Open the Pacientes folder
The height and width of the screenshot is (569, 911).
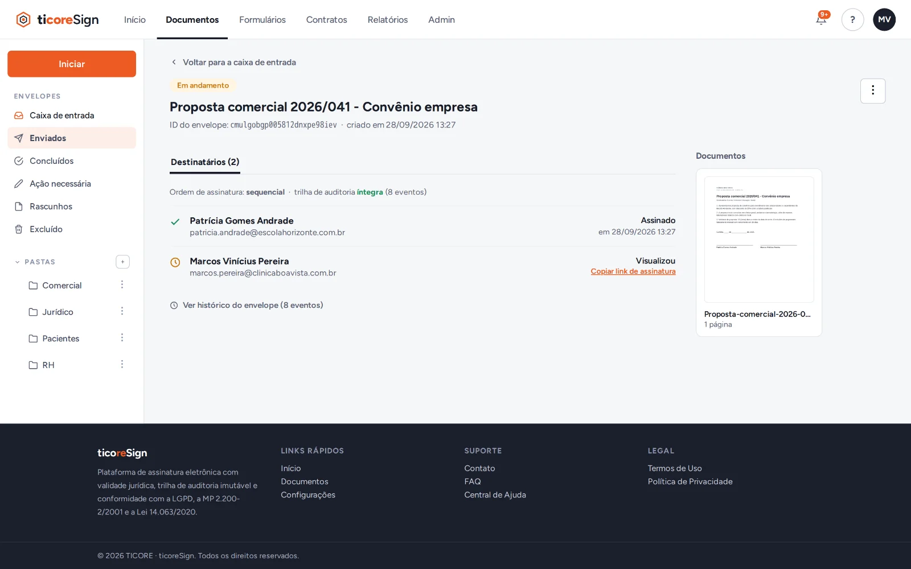tap(54, 339)
